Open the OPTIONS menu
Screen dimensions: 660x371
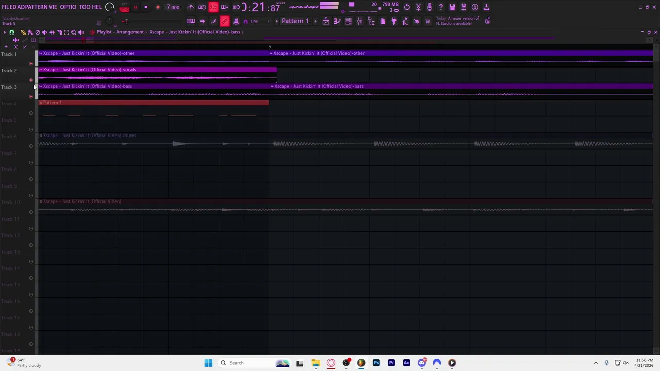click(x=68, y=7)
